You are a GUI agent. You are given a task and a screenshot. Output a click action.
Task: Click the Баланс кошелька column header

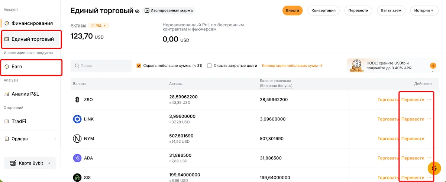coord(276,83)
